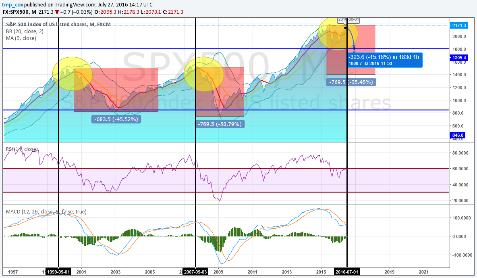Click the -769.5 (-35.48%) measurement label

click(x=351, y=82)
